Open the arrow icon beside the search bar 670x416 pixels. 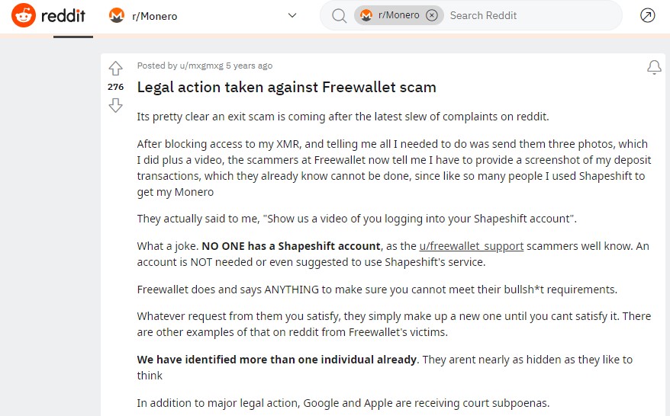click(x=648, y=15)
